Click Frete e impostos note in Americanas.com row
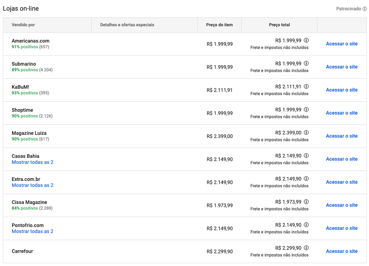Viewport: 369px width, 266px height. point(279,47)
